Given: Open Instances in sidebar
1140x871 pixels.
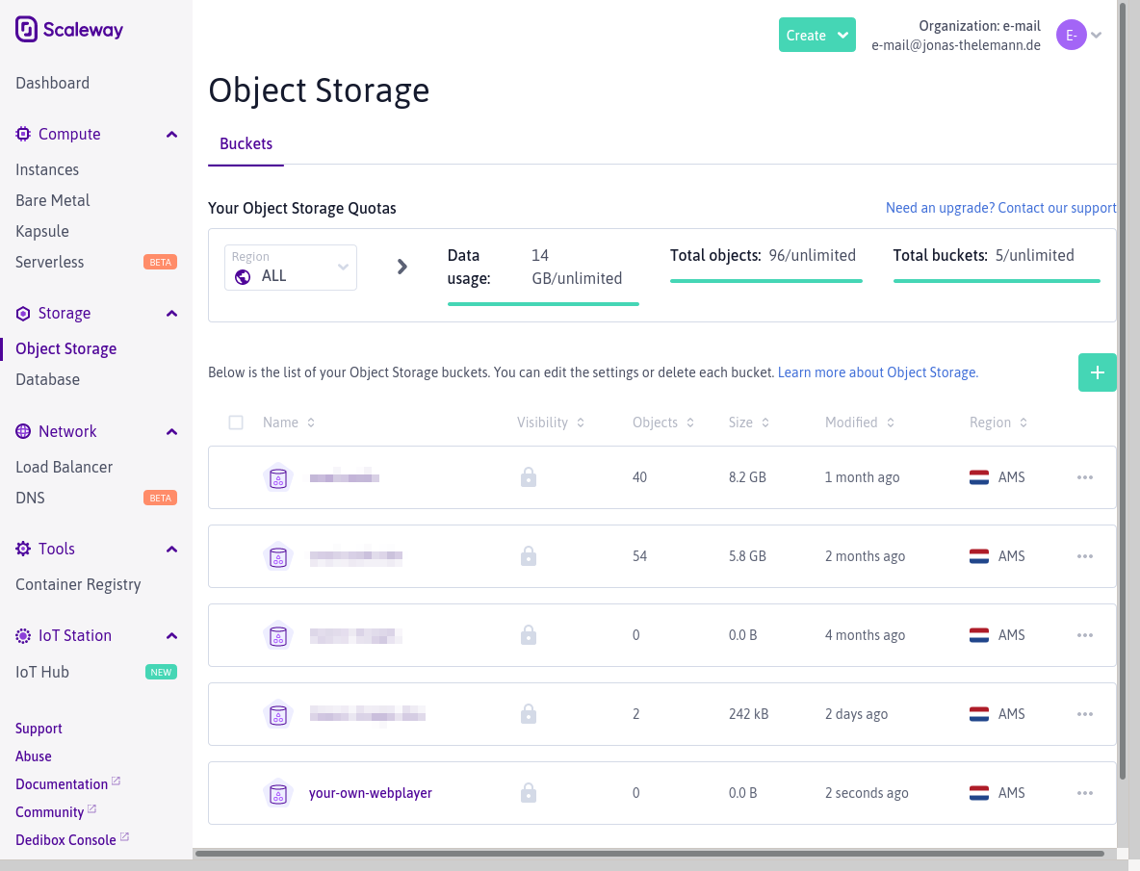Looking at the screenshot, I should 47,169.
